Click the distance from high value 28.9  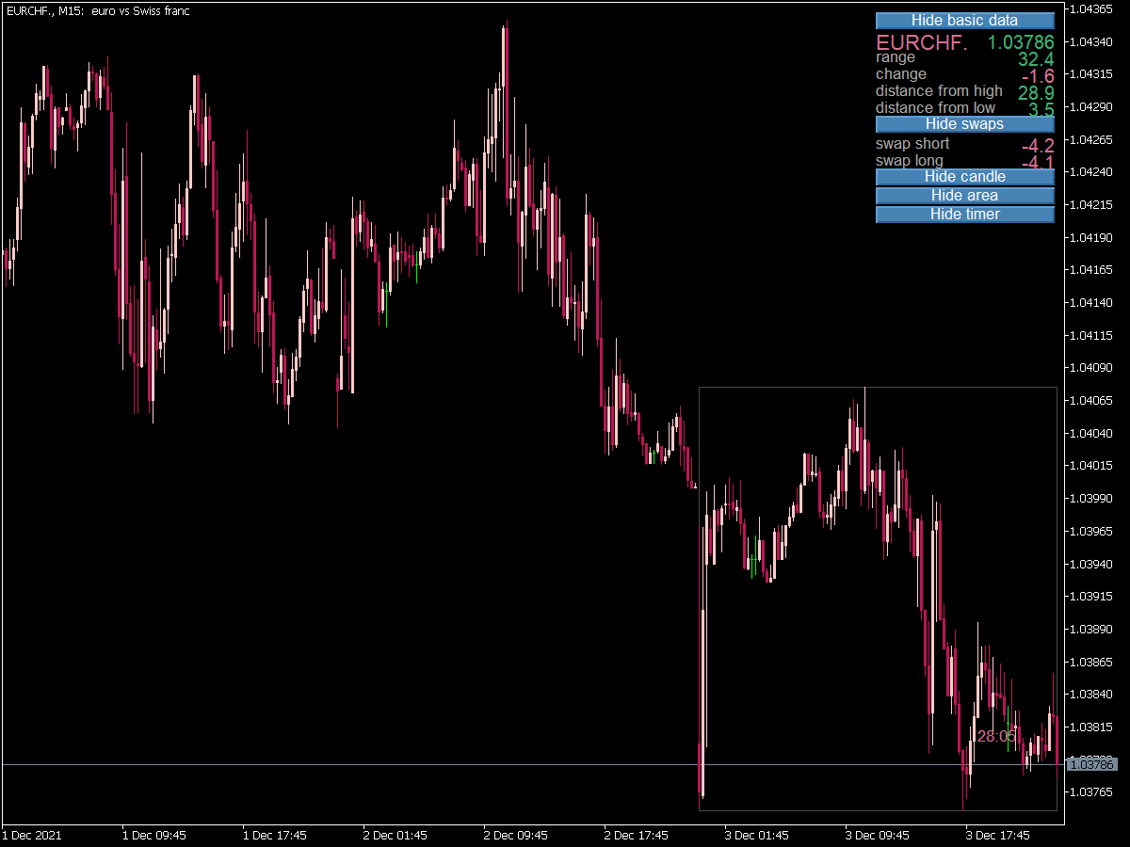(x=1036, y=93)
